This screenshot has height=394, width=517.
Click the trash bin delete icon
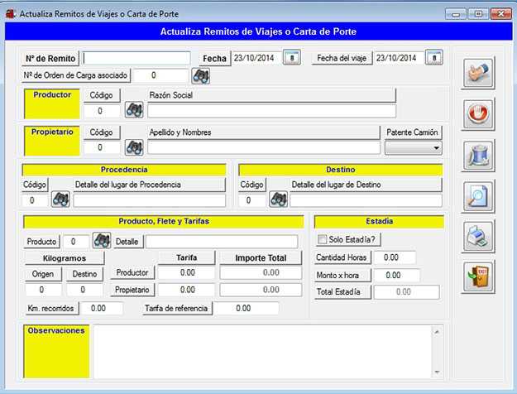point(478,155)
